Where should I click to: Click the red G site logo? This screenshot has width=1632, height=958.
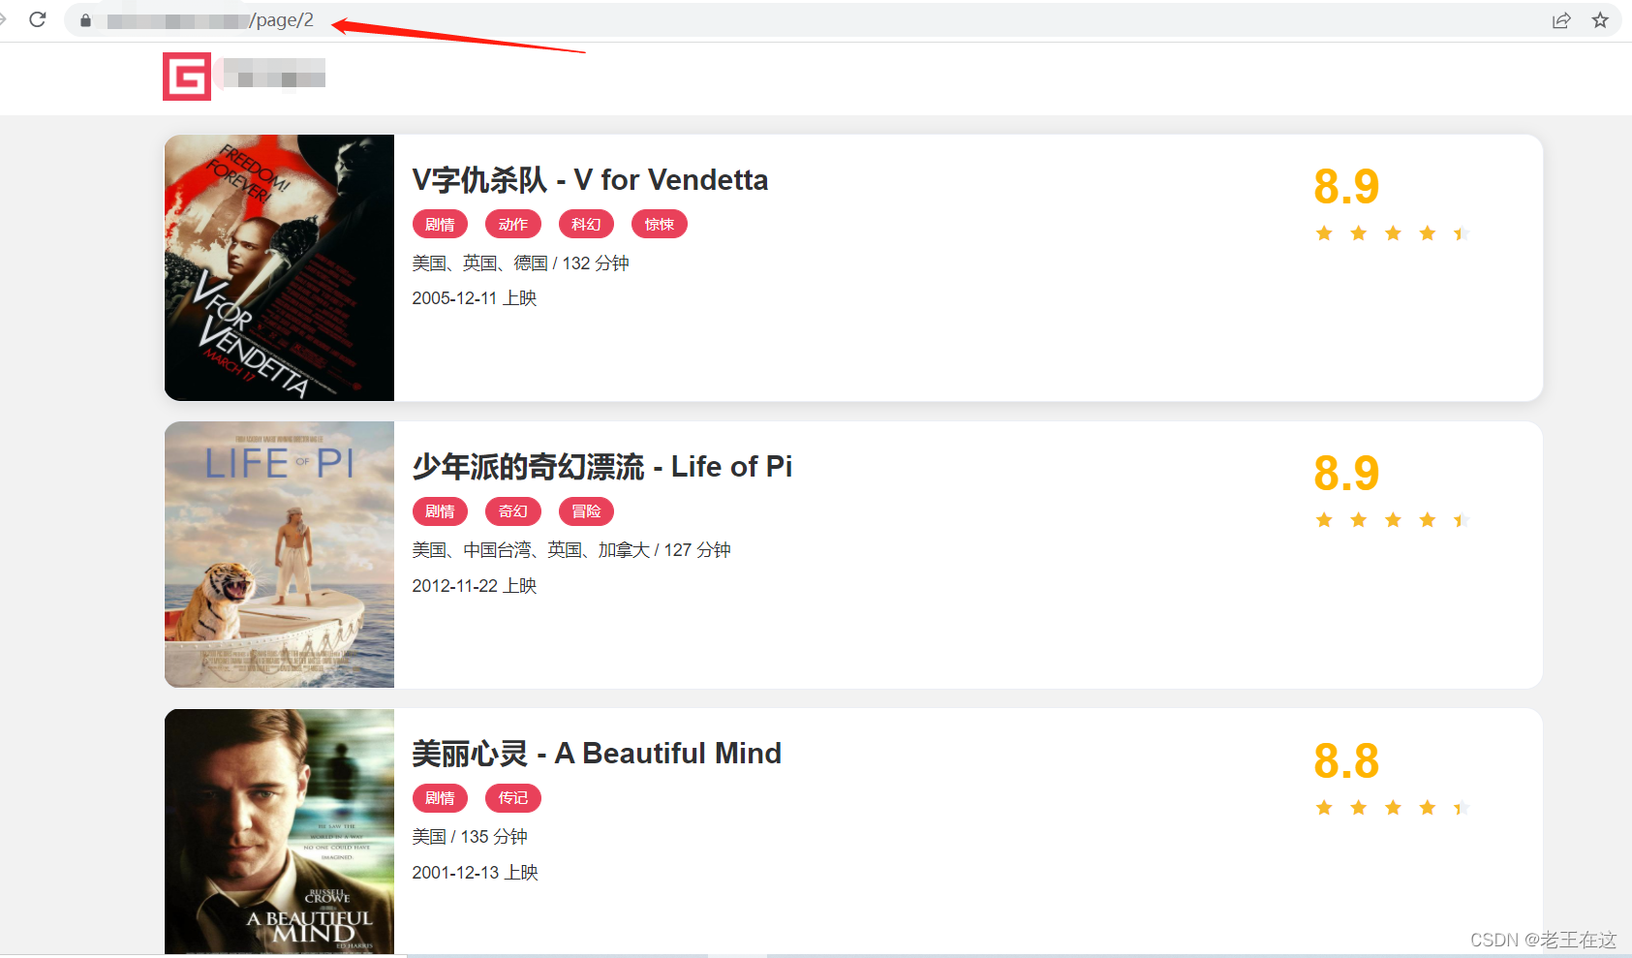tap(187, 77)
